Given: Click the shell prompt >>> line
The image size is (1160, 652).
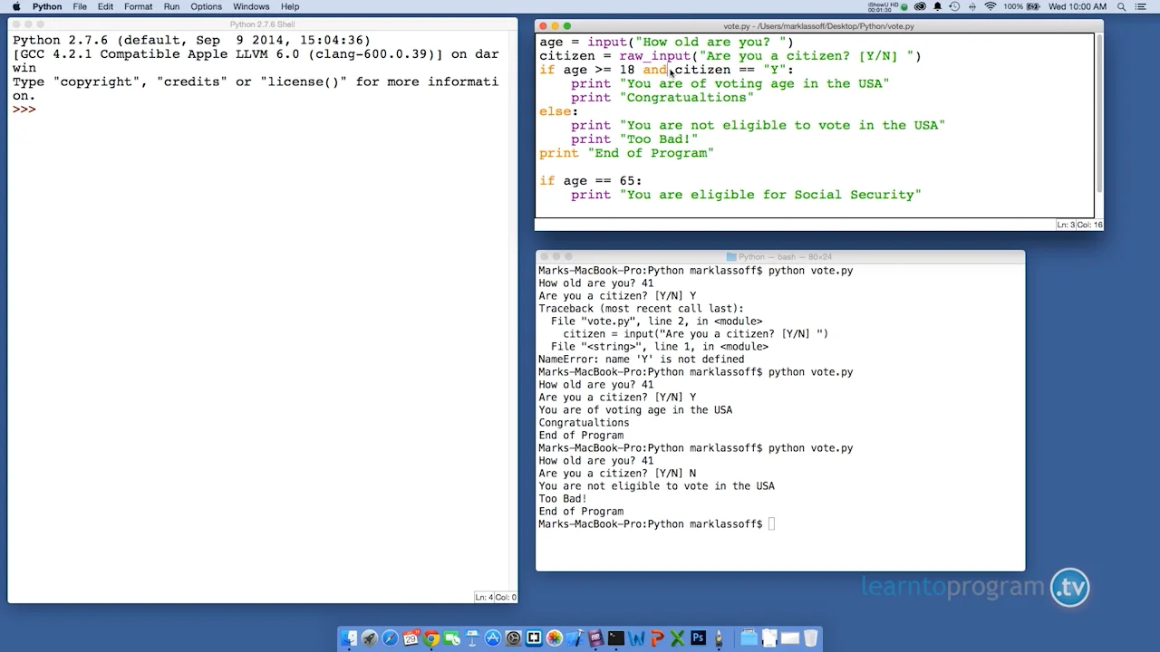Looking at the screenshot, I should (x=24, y=110).
